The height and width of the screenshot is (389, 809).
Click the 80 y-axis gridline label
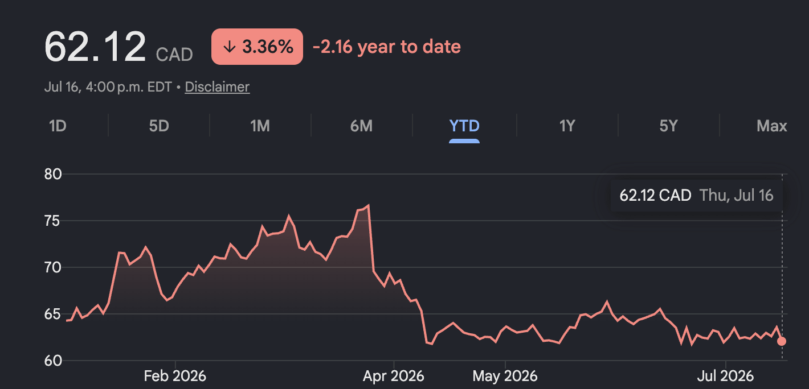(x=52, y=174)
